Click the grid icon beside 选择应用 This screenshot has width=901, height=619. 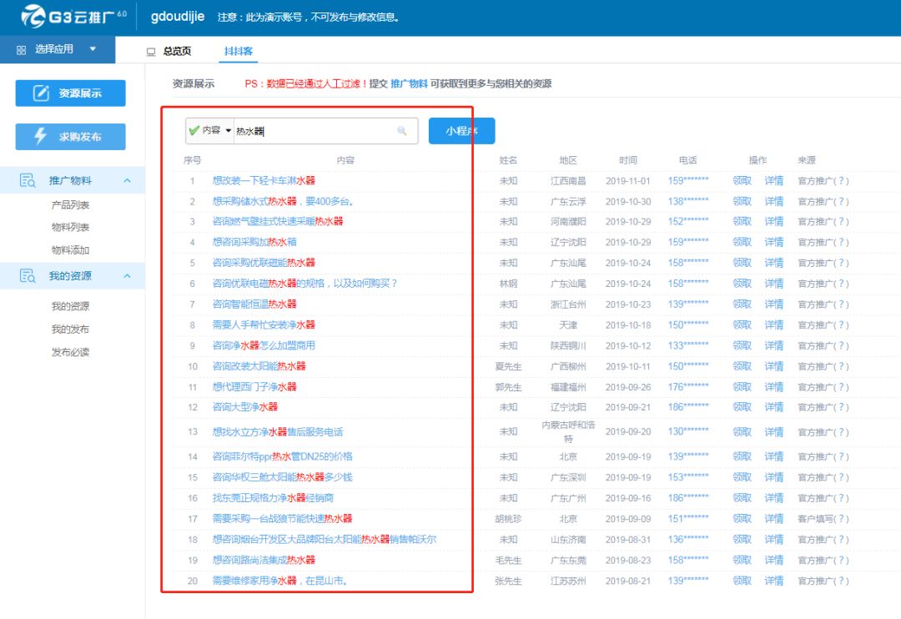coord(21,50)
